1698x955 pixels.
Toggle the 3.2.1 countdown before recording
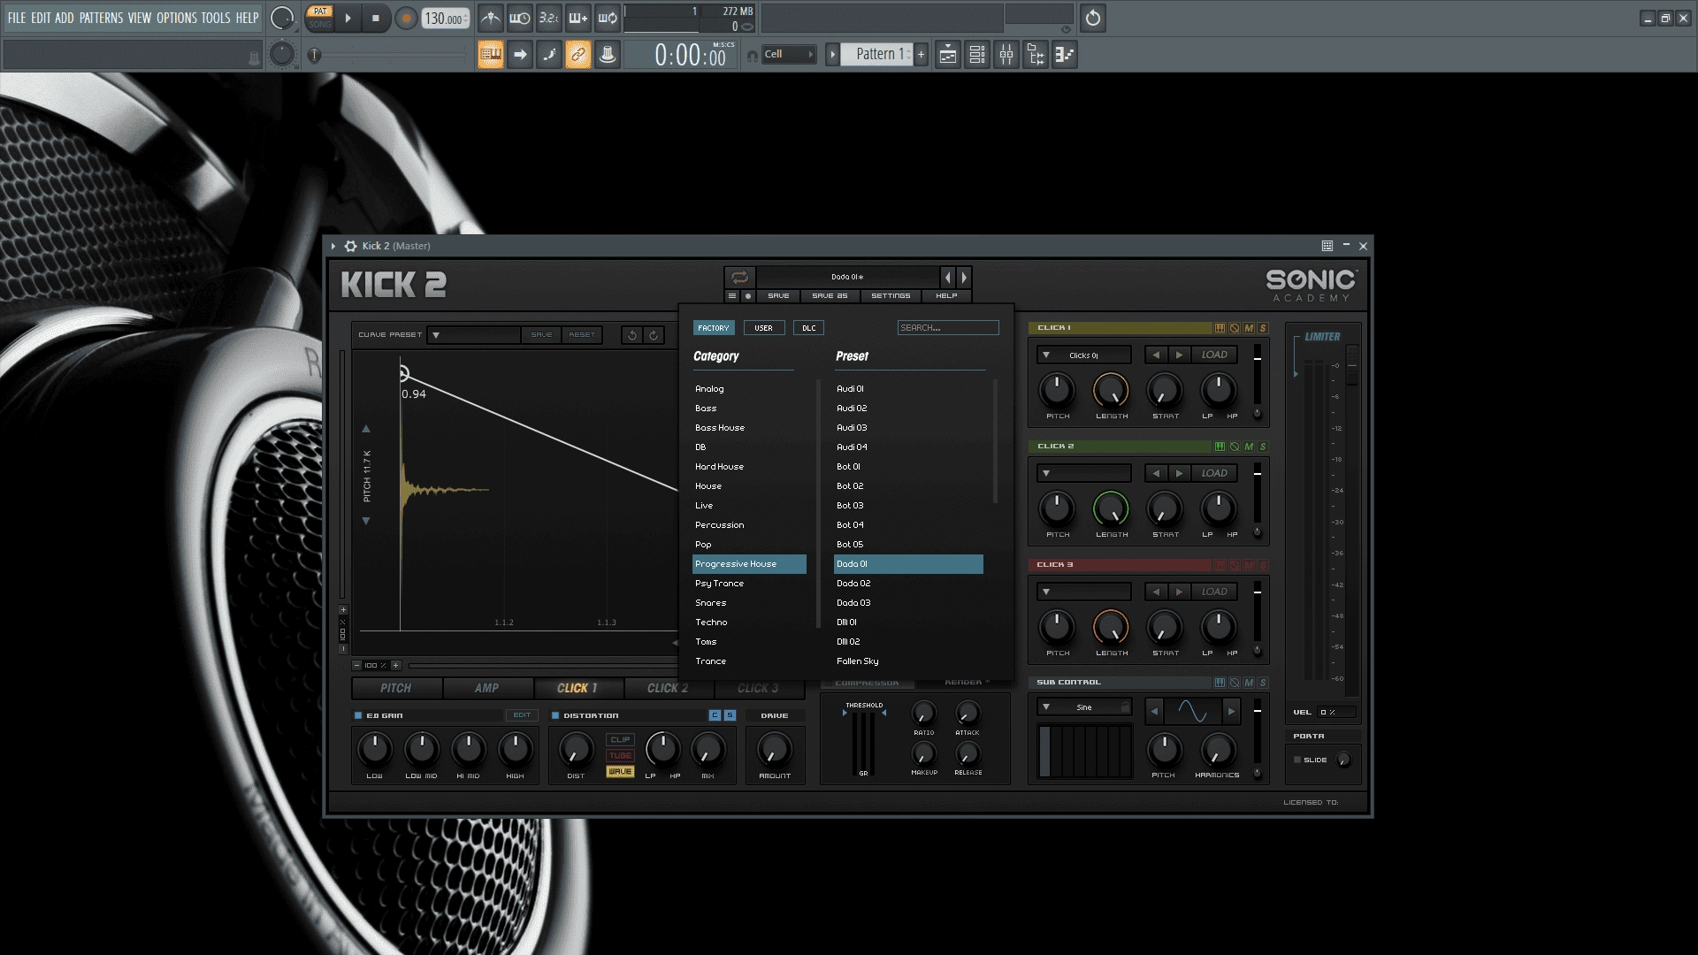coord(549,18)
